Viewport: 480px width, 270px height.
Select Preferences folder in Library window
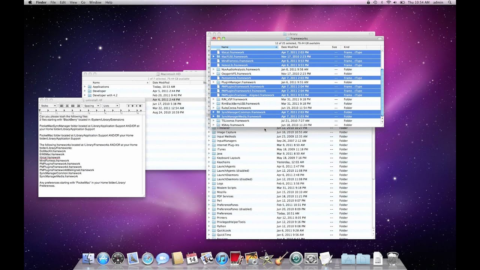224,213
